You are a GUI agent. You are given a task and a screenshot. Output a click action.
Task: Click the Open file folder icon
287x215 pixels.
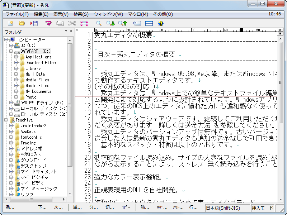point(22,23)
